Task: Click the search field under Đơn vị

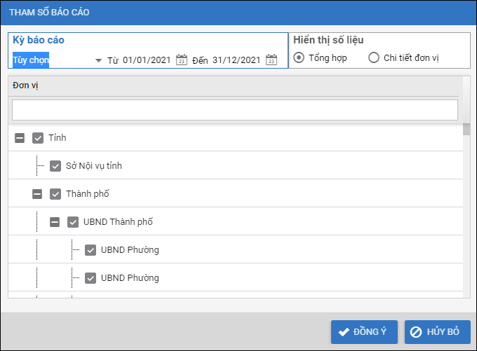Action: [234, 110]
